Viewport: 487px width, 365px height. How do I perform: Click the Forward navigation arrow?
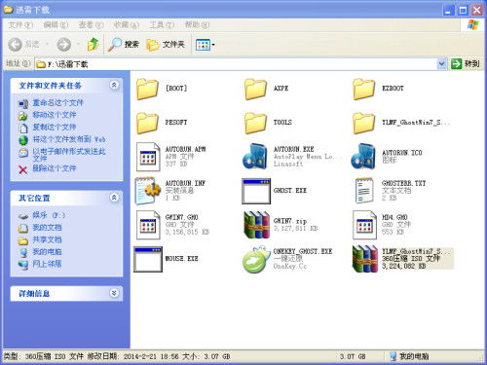(x=64, y=45)
